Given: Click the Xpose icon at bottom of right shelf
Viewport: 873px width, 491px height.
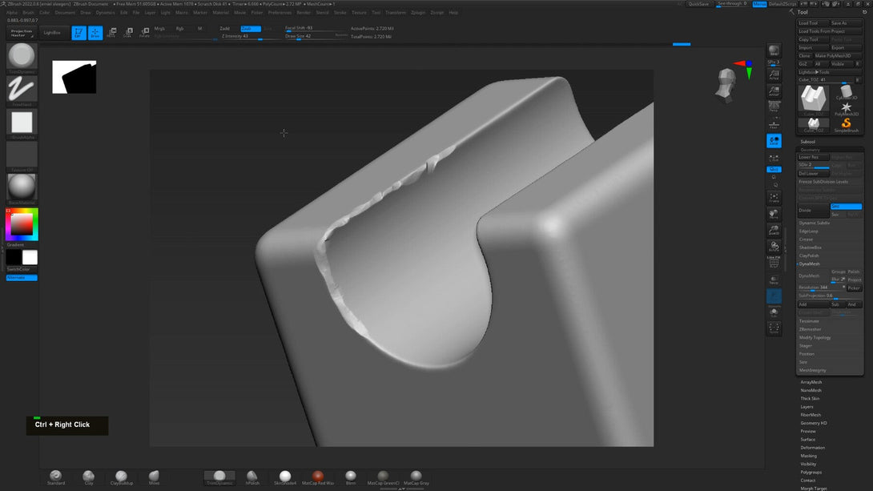Looking at the screenshot, I should coord(774,328).
